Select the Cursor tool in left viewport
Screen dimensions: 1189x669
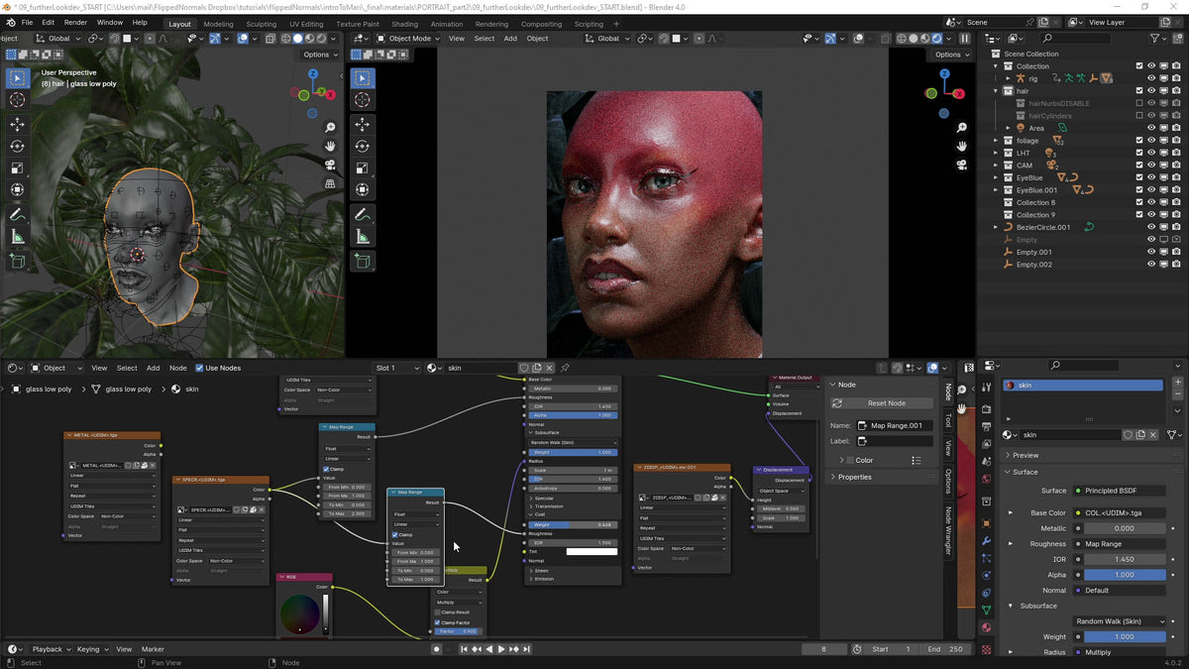click(x=17, y=99)
